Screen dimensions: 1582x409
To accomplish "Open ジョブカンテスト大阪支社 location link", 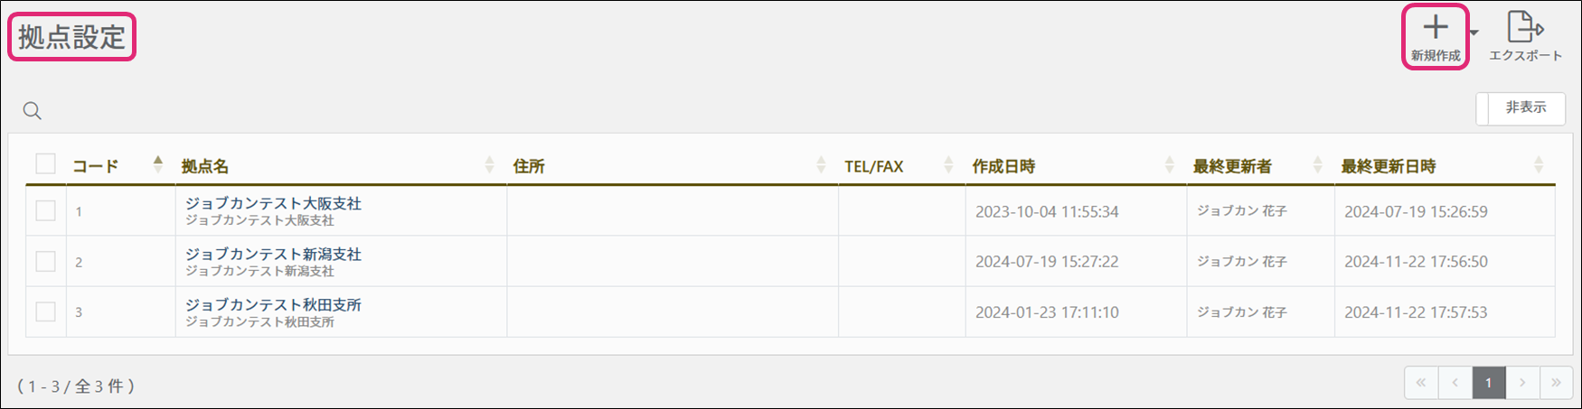I will [x=273, y=204].
